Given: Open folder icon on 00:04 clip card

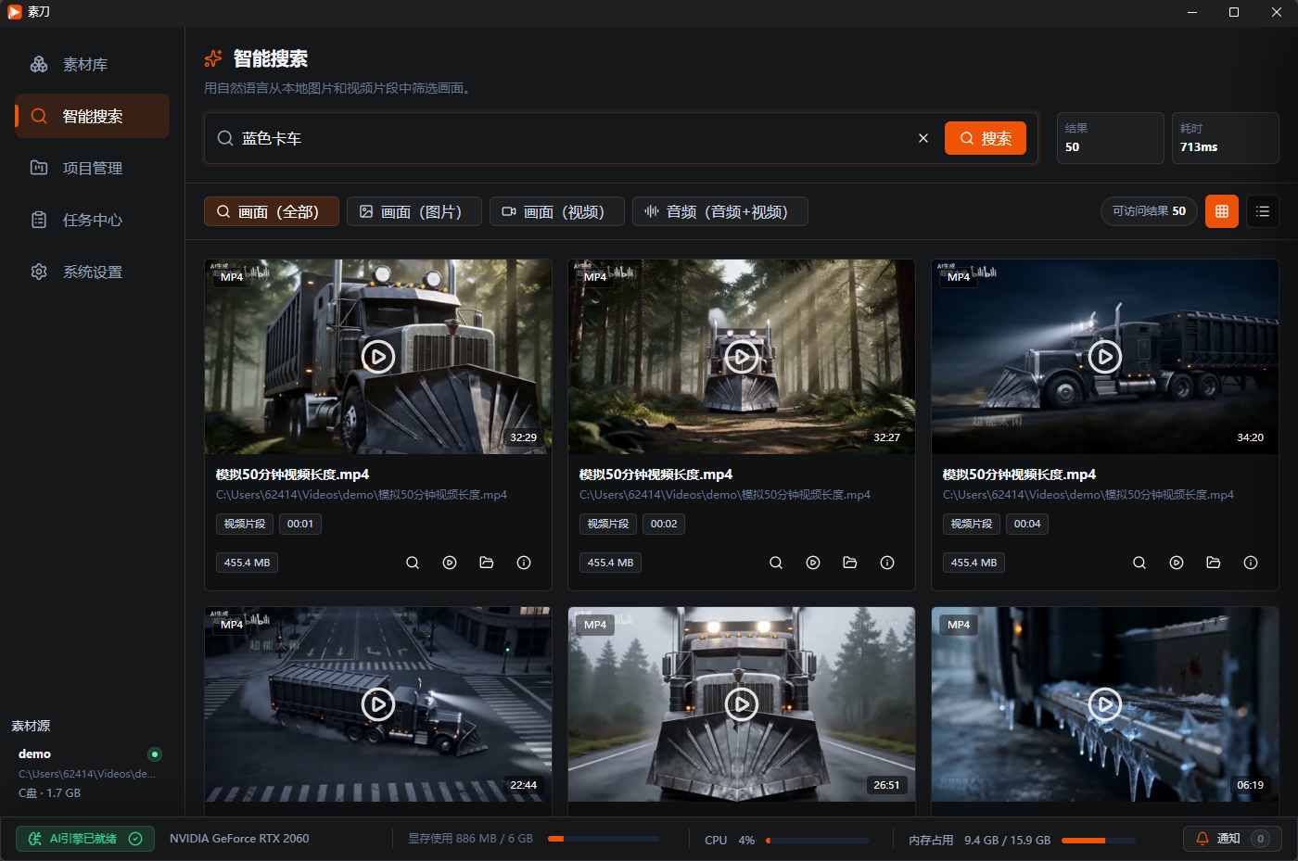Looking at the screenshot, I should (x=1214, y=563).
